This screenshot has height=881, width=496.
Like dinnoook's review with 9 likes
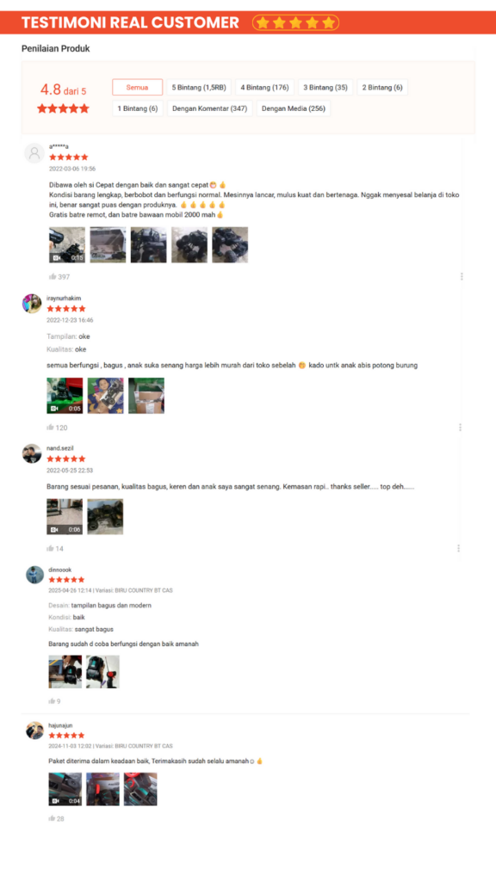coord(52,701)
